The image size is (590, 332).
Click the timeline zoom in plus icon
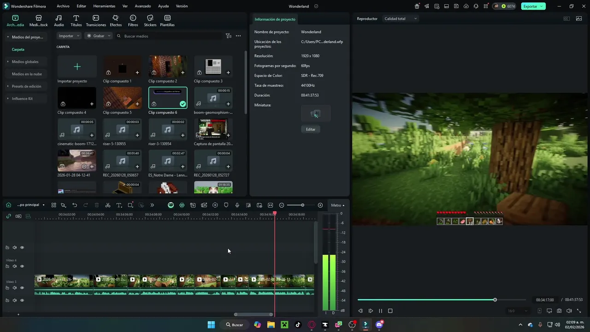320,205
